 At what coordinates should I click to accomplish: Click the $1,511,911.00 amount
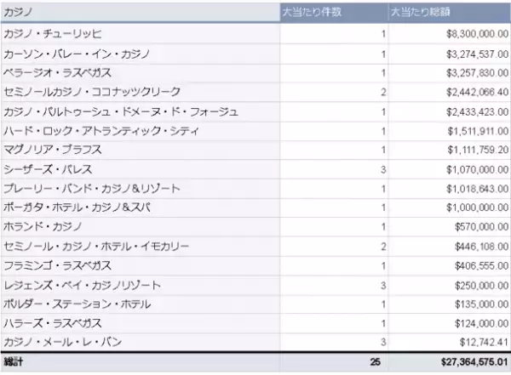click(x=478, y=131)
